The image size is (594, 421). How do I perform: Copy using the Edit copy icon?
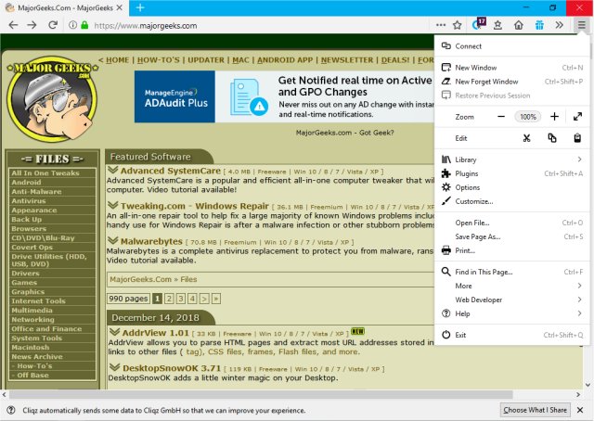point(552,138)
